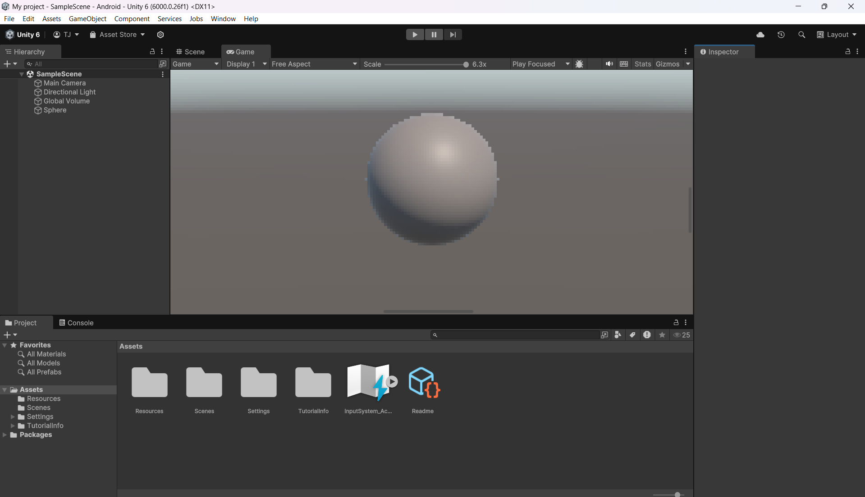Open the Project search by label filter
This screenshot has height=497, width=865.
point(632,334)
